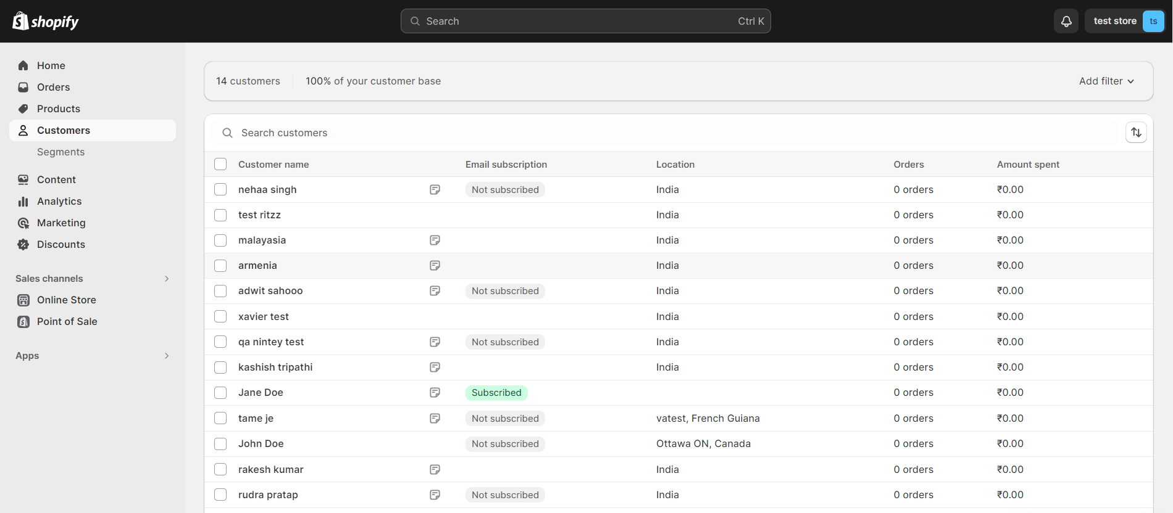Click the Amount spent column header
The height and width of the screenshot is (513, 1173).
tap(1028, 164)
